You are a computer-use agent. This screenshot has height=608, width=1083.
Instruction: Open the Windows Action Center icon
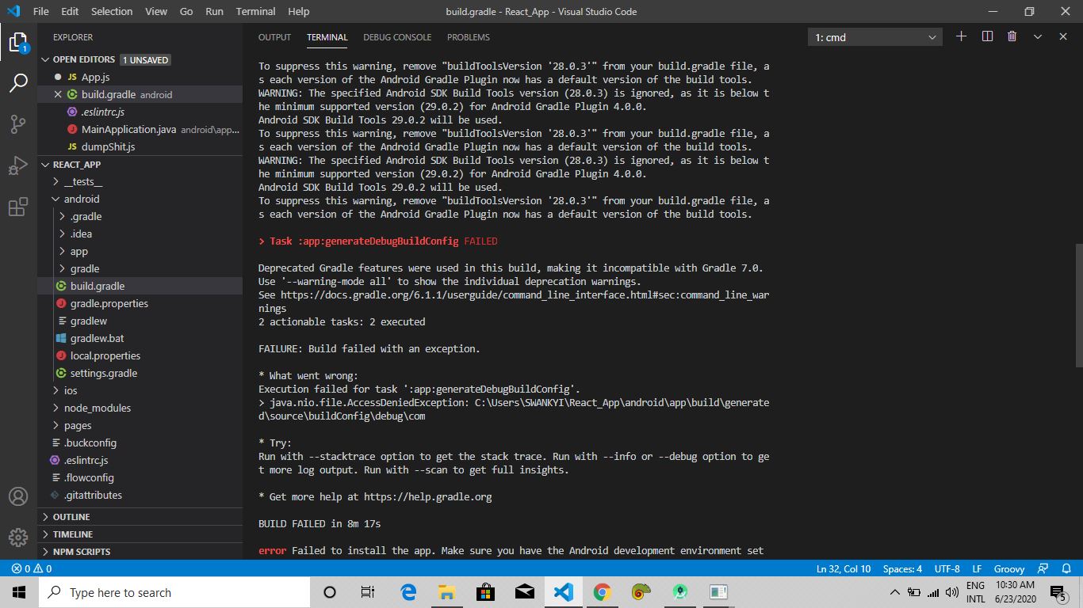(1058, 592)
